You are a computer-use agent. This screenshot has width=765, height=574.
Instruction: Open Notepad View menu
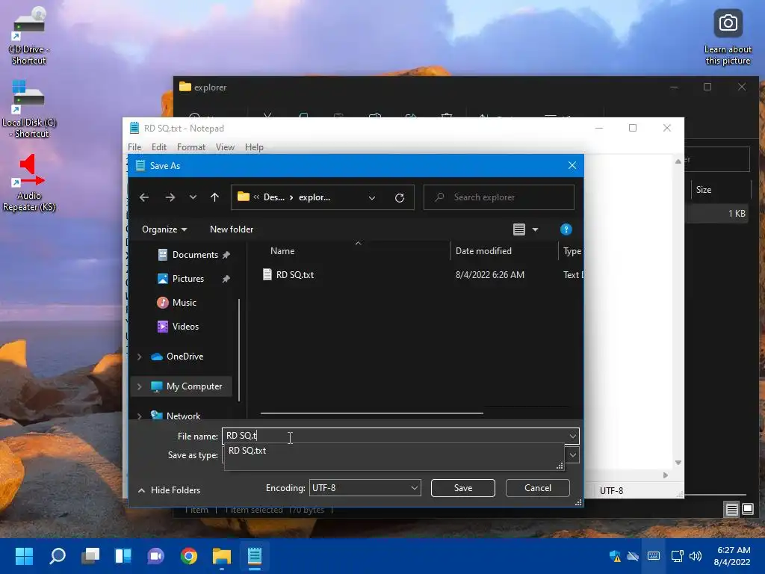pyautogui.click(x=225, y=147)
